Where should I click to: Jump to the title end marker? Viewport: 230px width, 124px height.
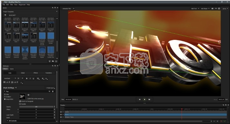(149, 100)
